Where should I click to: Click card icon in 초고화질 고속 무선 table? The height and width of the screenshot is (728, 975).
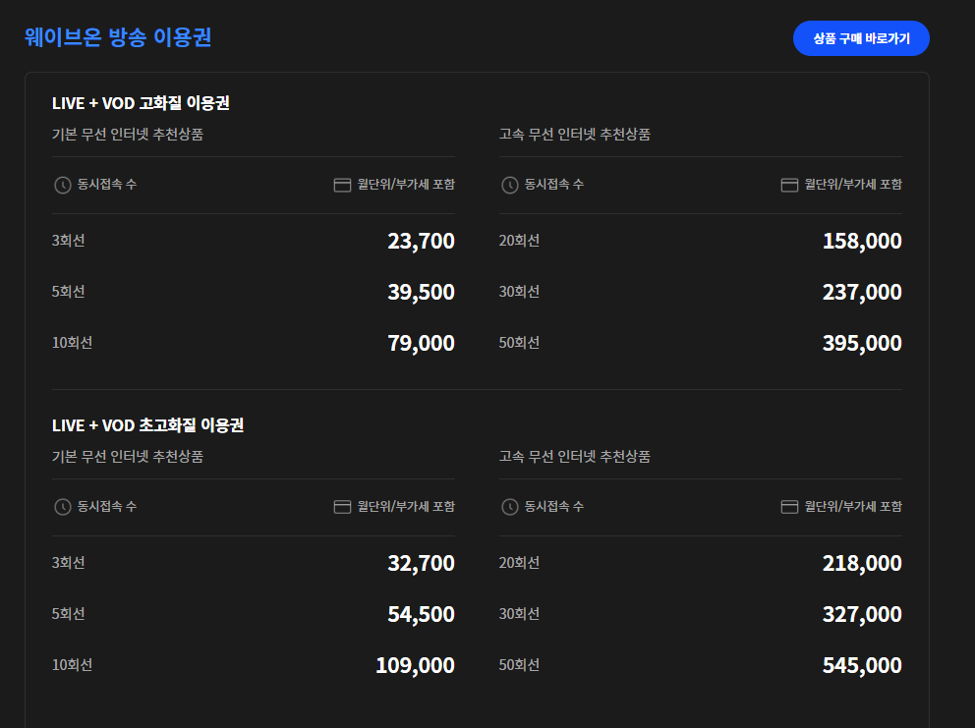click(x=789, y=507)
